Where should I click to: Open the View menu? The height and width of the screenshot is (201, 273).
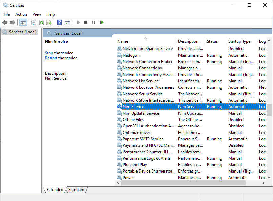[x=37, y=14]
